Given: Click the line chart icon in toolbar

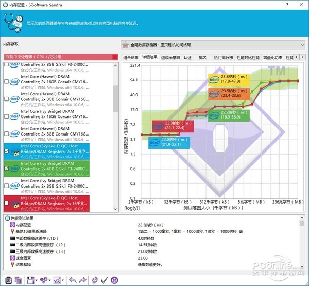Looking at the screenshot, I should coord(57,280).
